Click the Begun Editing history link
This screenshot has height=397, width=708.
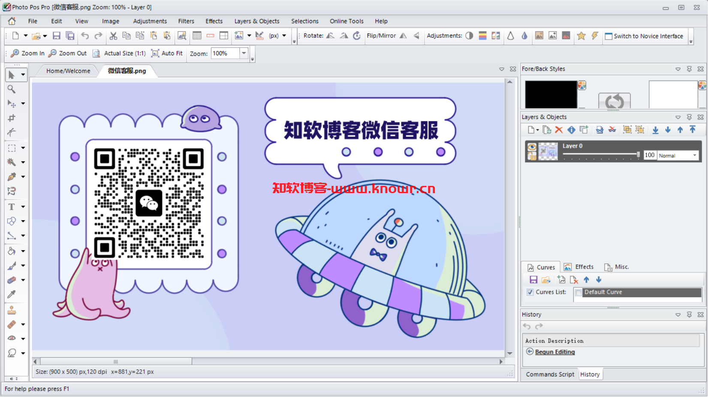[555, 352]
